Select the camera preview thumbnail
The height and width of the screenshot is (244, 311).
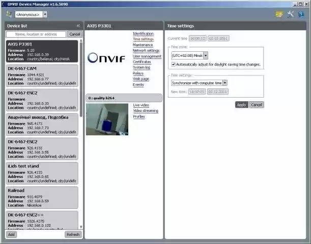107,119
